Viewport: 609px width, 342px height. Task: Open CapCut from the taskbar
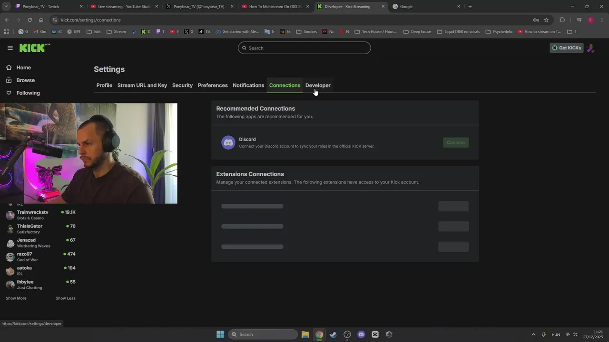[375, 334]
